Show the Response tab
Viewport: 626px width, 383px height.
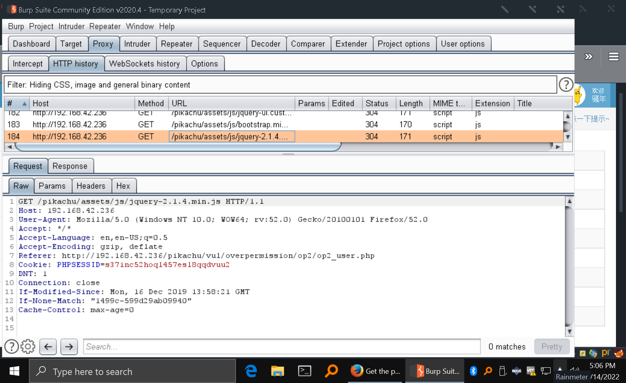(x=70, y=166)
